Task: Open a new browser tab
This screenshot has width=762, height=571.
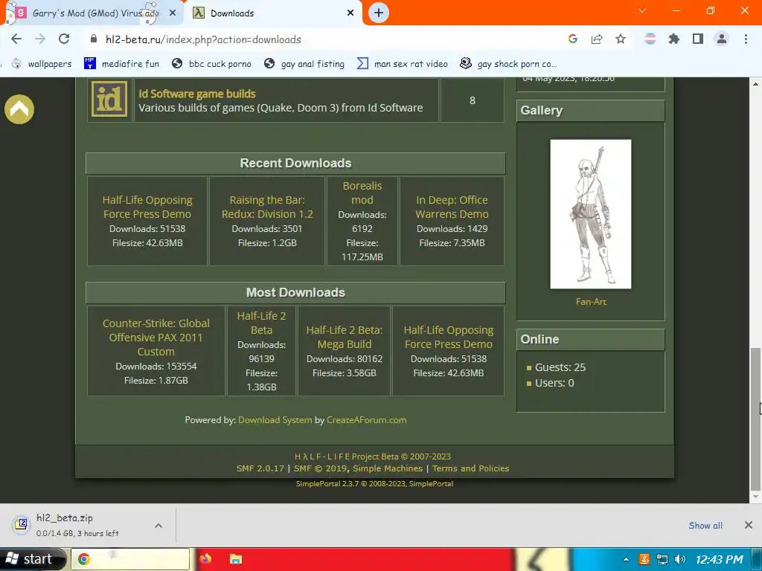Action: pyautogui.click(x=379, y=13)
